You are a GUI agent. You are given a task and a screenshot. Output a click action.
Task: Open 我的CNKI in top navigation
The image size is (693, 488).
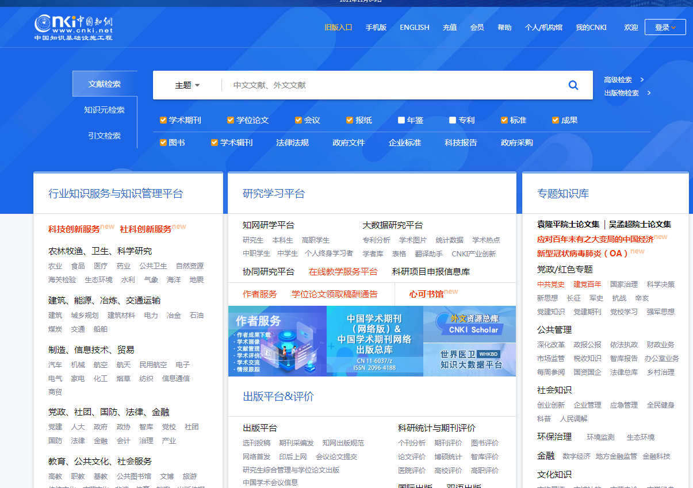click(x=591, y=27)
